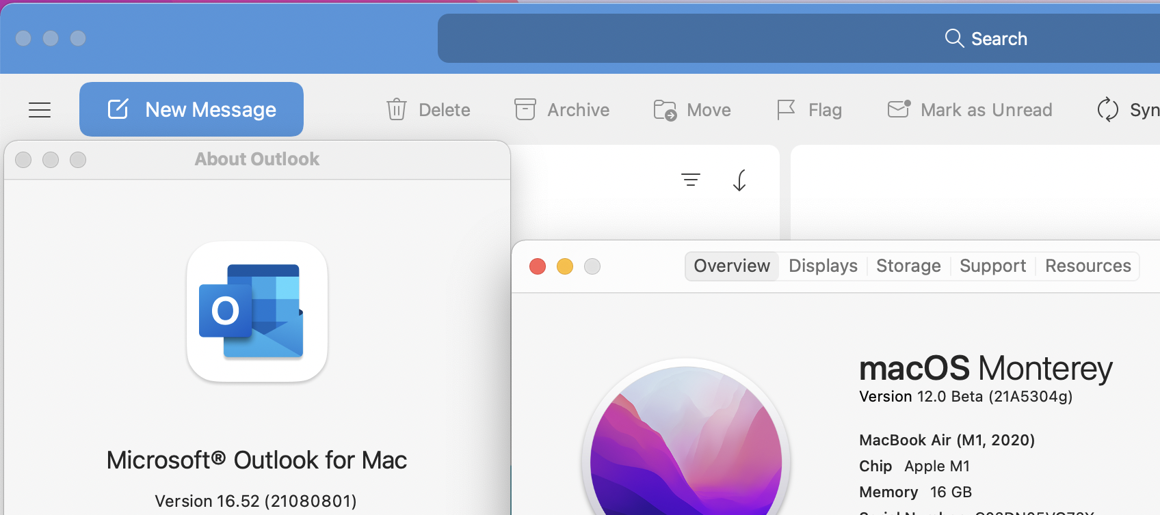Click the "Apple M1" chip value
Image resolution: width=1160 pixels, height=515 pixels.
click(x=937, y=467)
